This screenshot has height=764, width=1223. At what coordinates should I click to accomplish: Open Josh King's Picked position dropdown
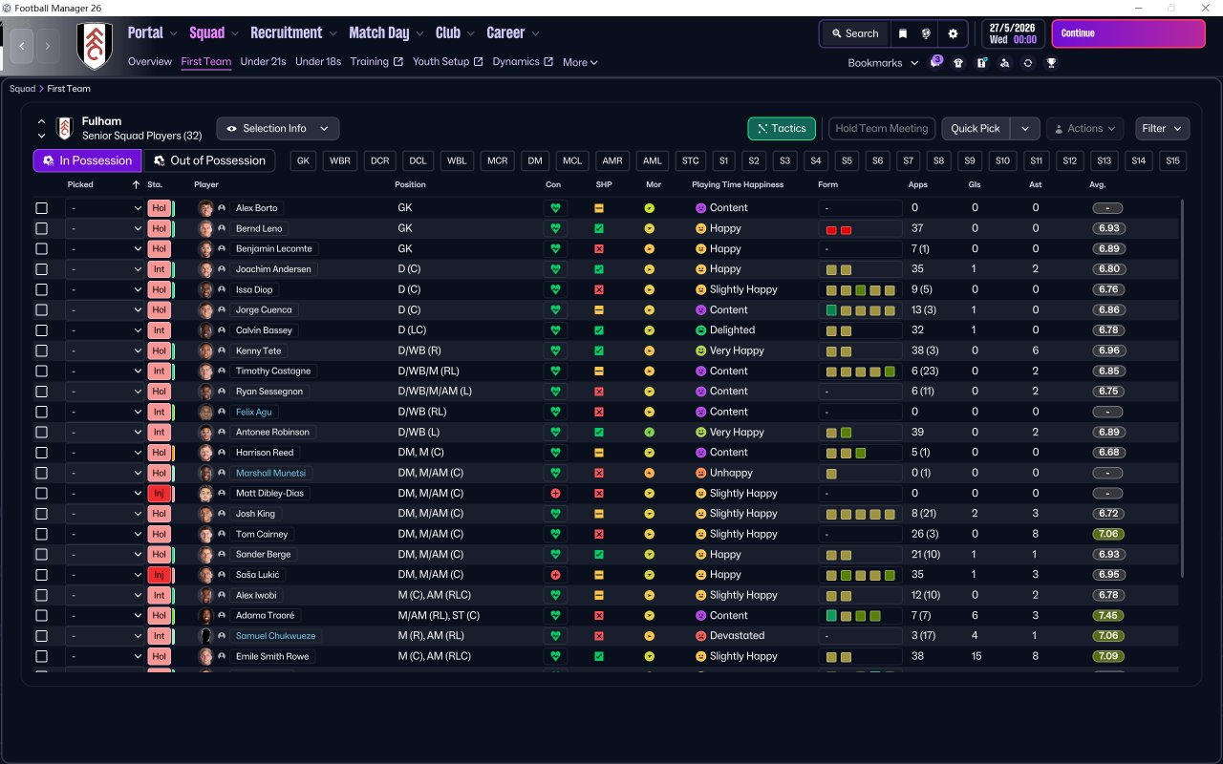(104, 514)
